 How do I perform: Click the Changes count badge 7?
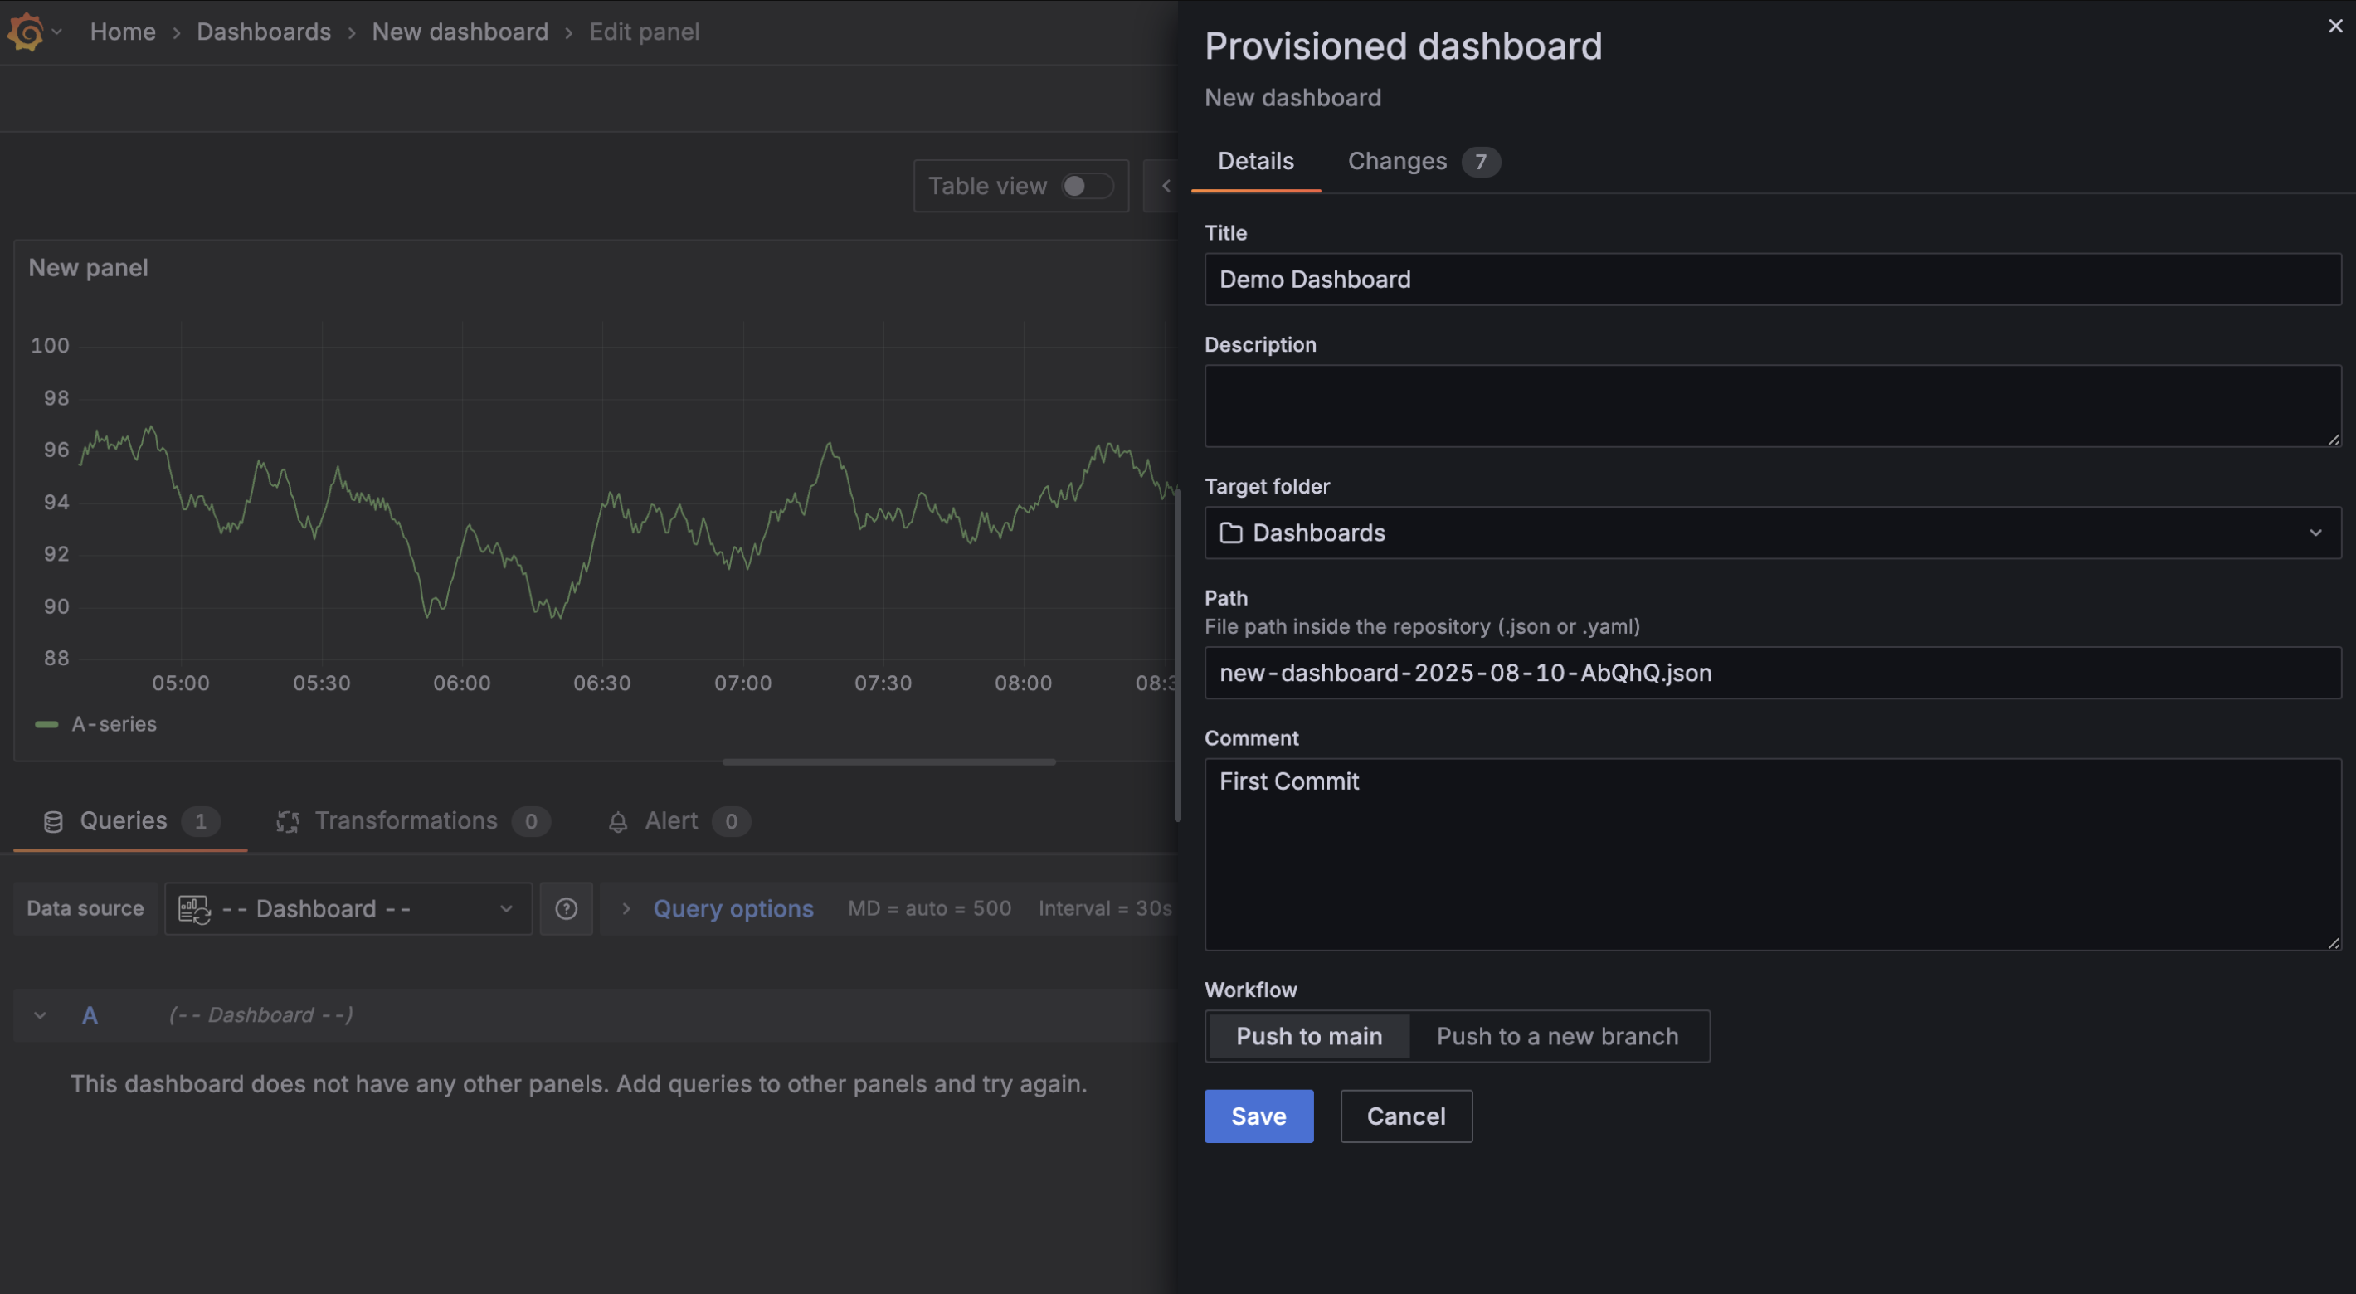coord(1480,162)
